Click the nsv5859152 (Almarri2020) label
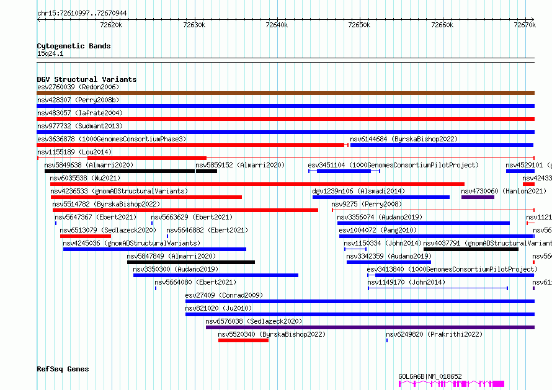The width and height of the screenshot is (552, 390). coord(240,165)
